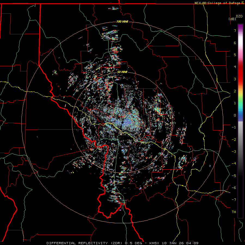Screen dimensions: 245x245
Task: Click the -3 value on the scale
Action: pyautogui.click(x=234, y=152)
